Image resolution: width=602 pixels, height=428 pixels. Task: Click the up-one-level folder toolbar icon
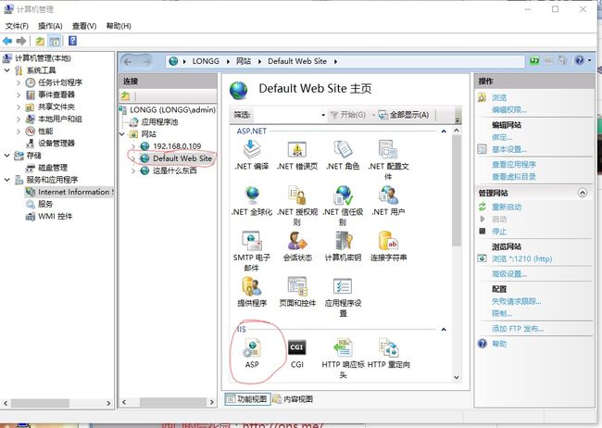click(40, 41)
